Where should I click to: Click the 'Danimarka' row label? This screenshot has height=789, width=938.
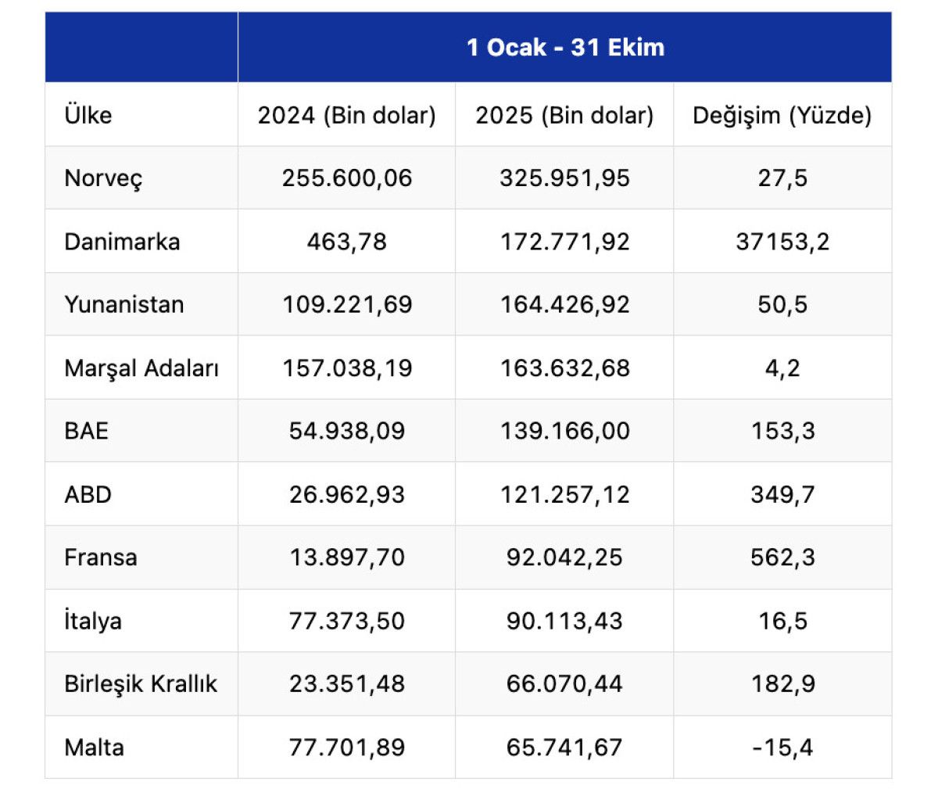click(x=122, y=242)
